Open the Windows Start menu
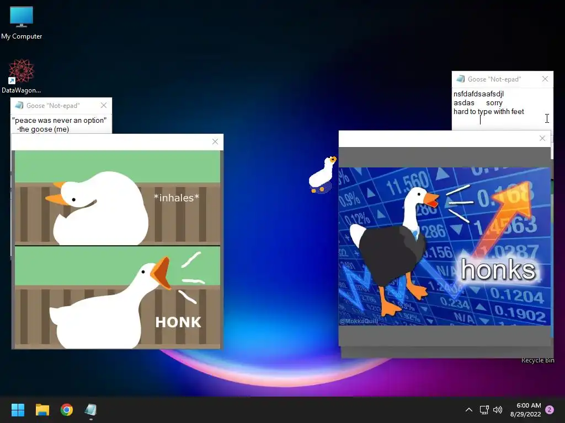Image resolution: width=565 pixels, height=423 pixels. pos(18,410)
